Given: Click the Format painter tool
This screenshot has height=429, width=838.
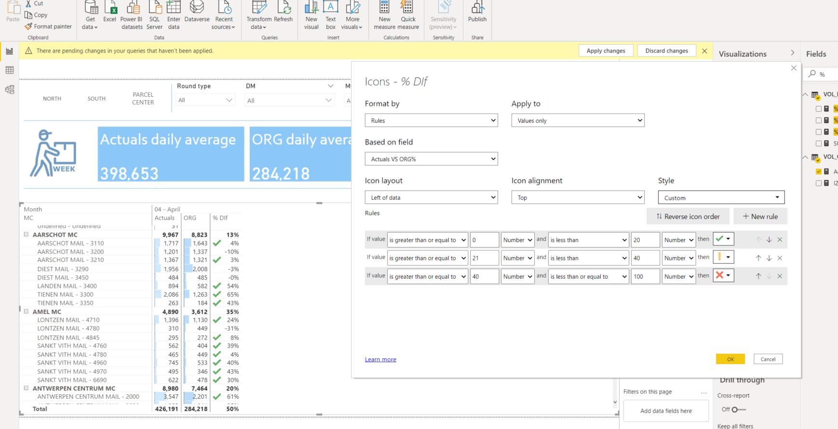Looking at the screenshot, I should pos(48,26).
